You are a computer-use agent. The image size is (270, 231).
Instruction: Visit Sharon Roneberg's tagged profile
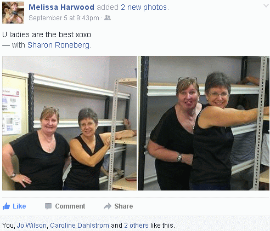[x=59, y=45]
